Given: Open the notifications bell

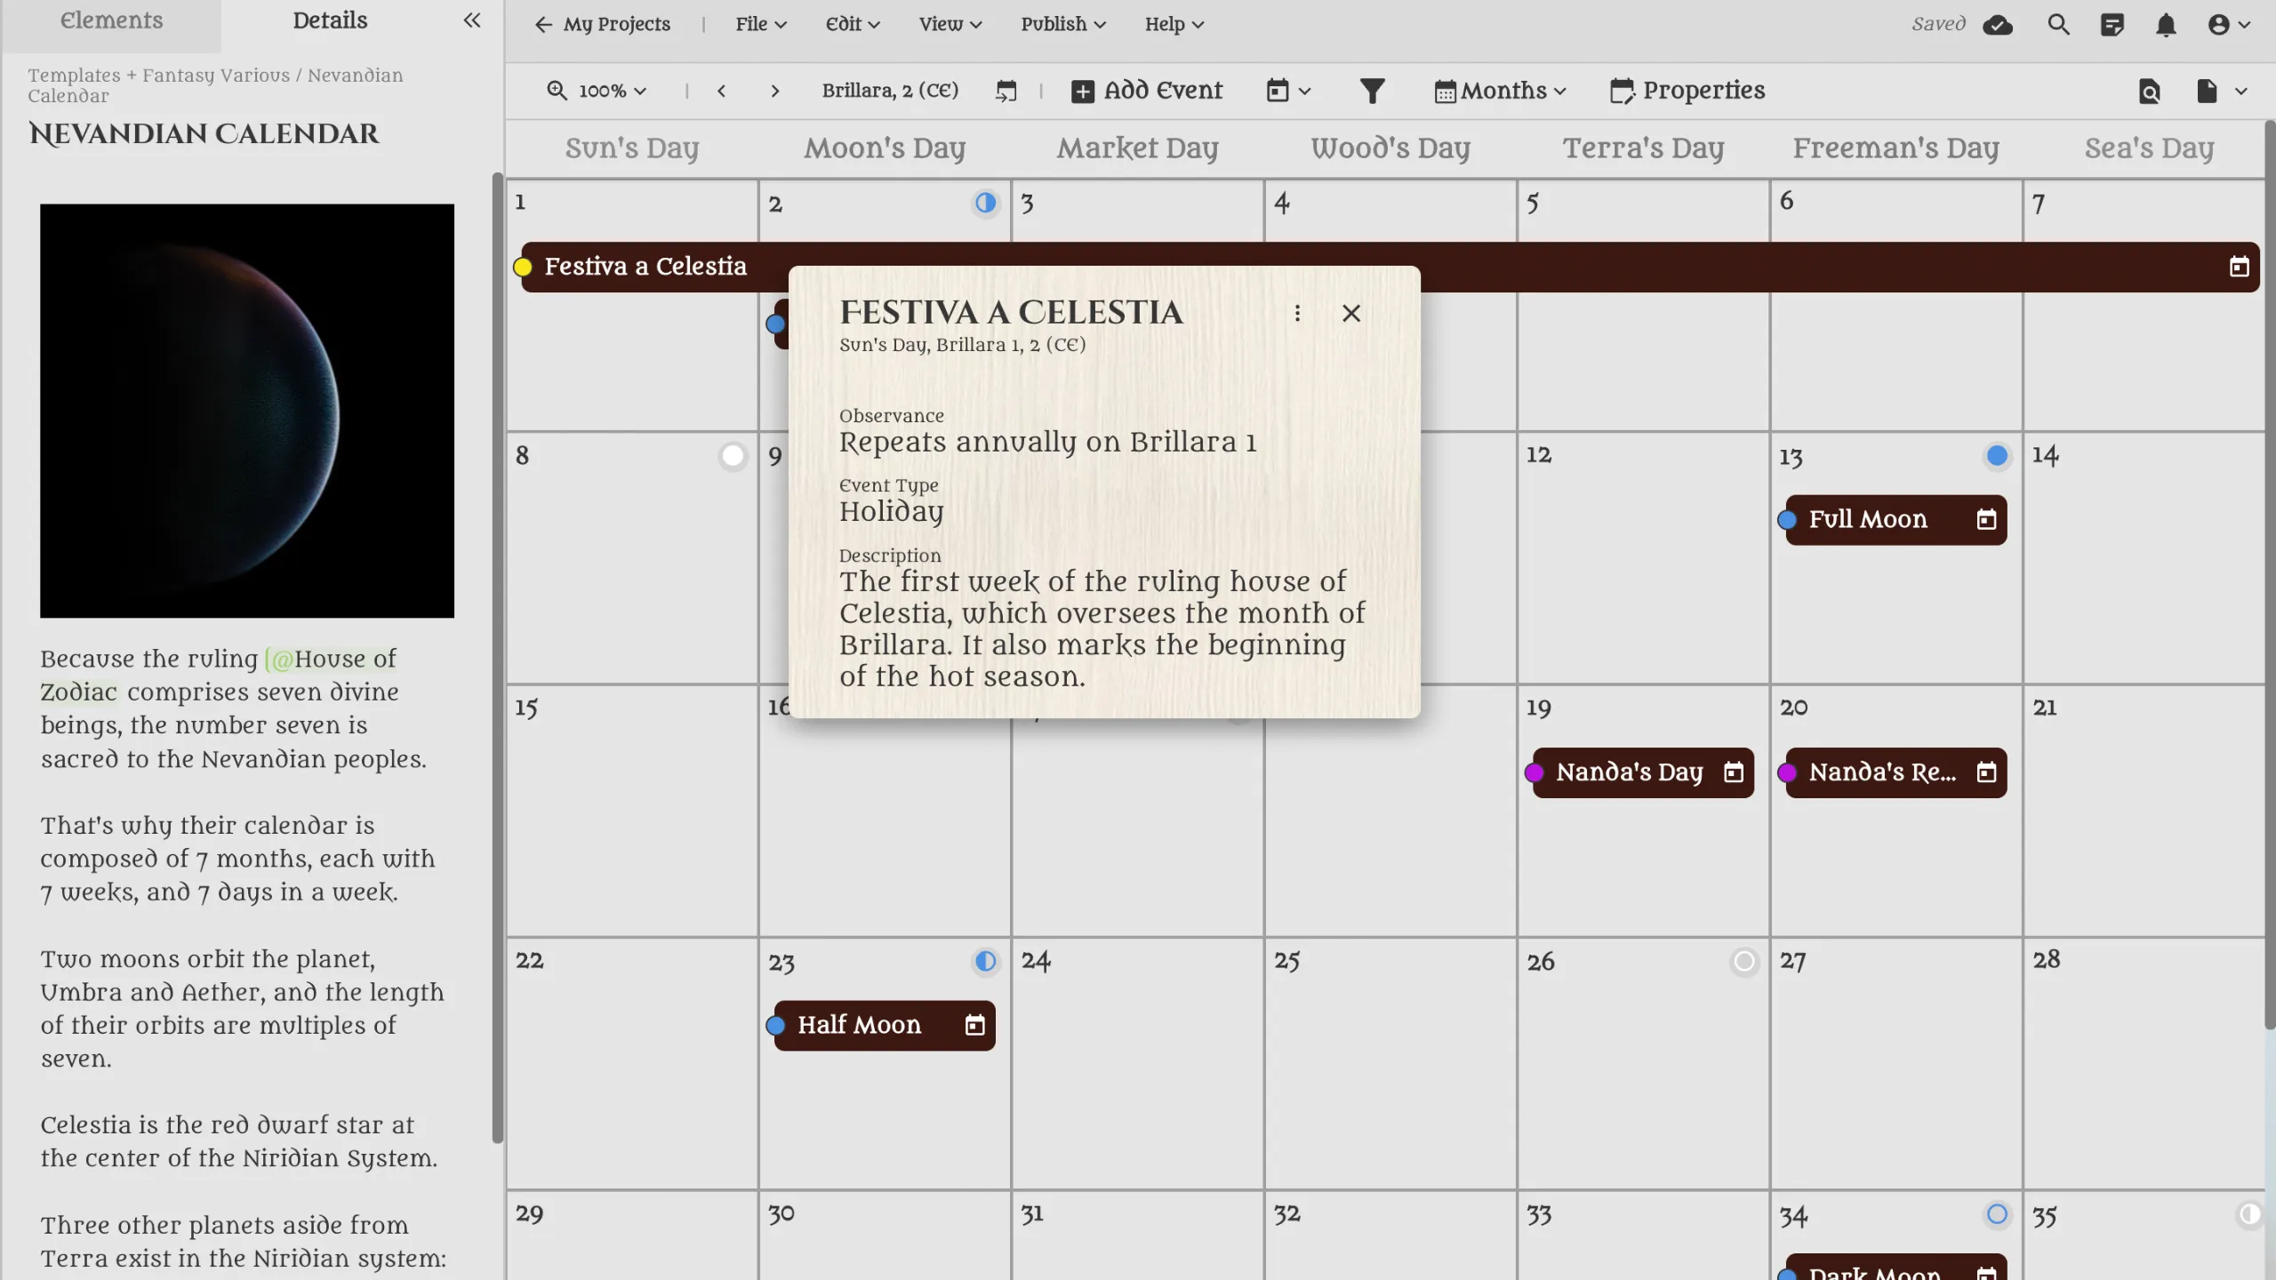Looking at the screenshot, I should (2166, 25).
